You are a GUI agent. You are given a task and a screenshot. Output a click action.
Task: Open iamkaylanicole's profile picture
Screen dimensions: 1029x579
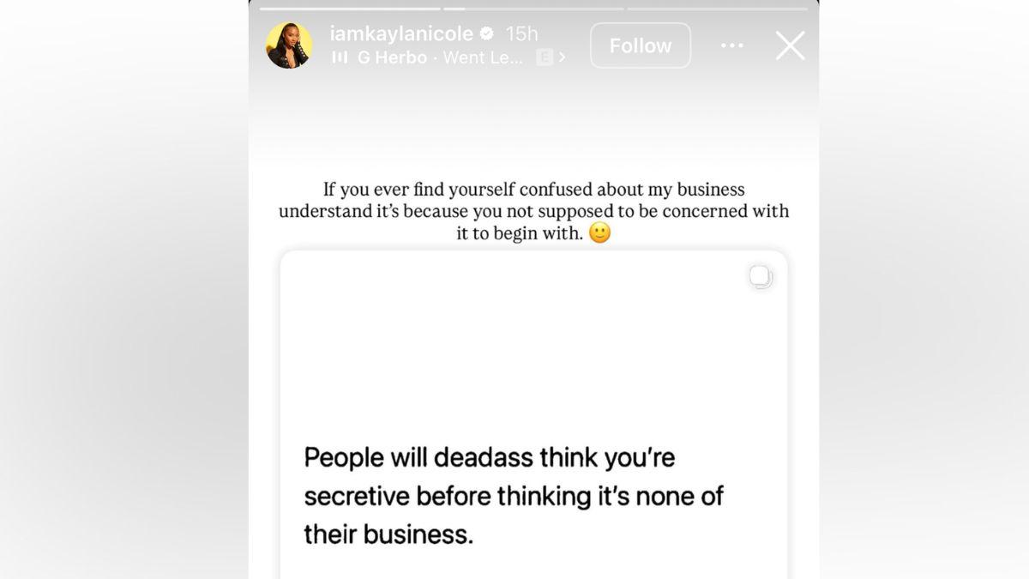(x=289, y=45)
